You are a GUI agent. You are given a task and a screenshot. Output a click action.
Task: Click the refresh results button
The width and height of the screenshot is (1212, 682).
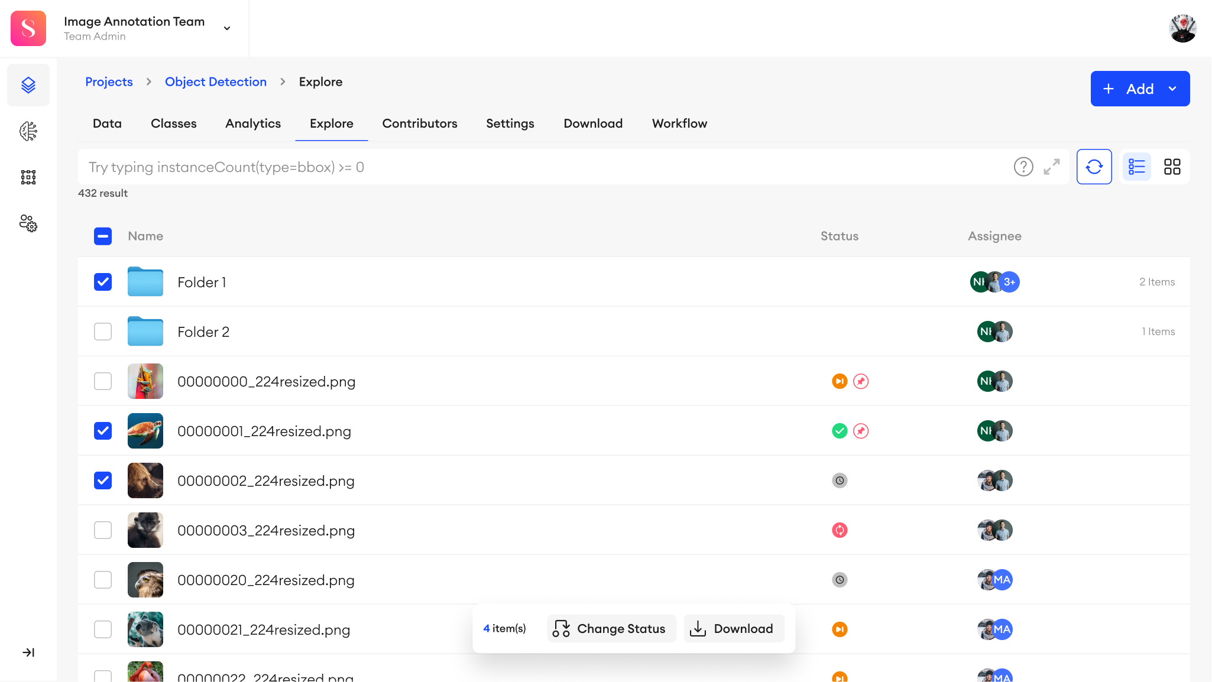(x=1094, y=167)
